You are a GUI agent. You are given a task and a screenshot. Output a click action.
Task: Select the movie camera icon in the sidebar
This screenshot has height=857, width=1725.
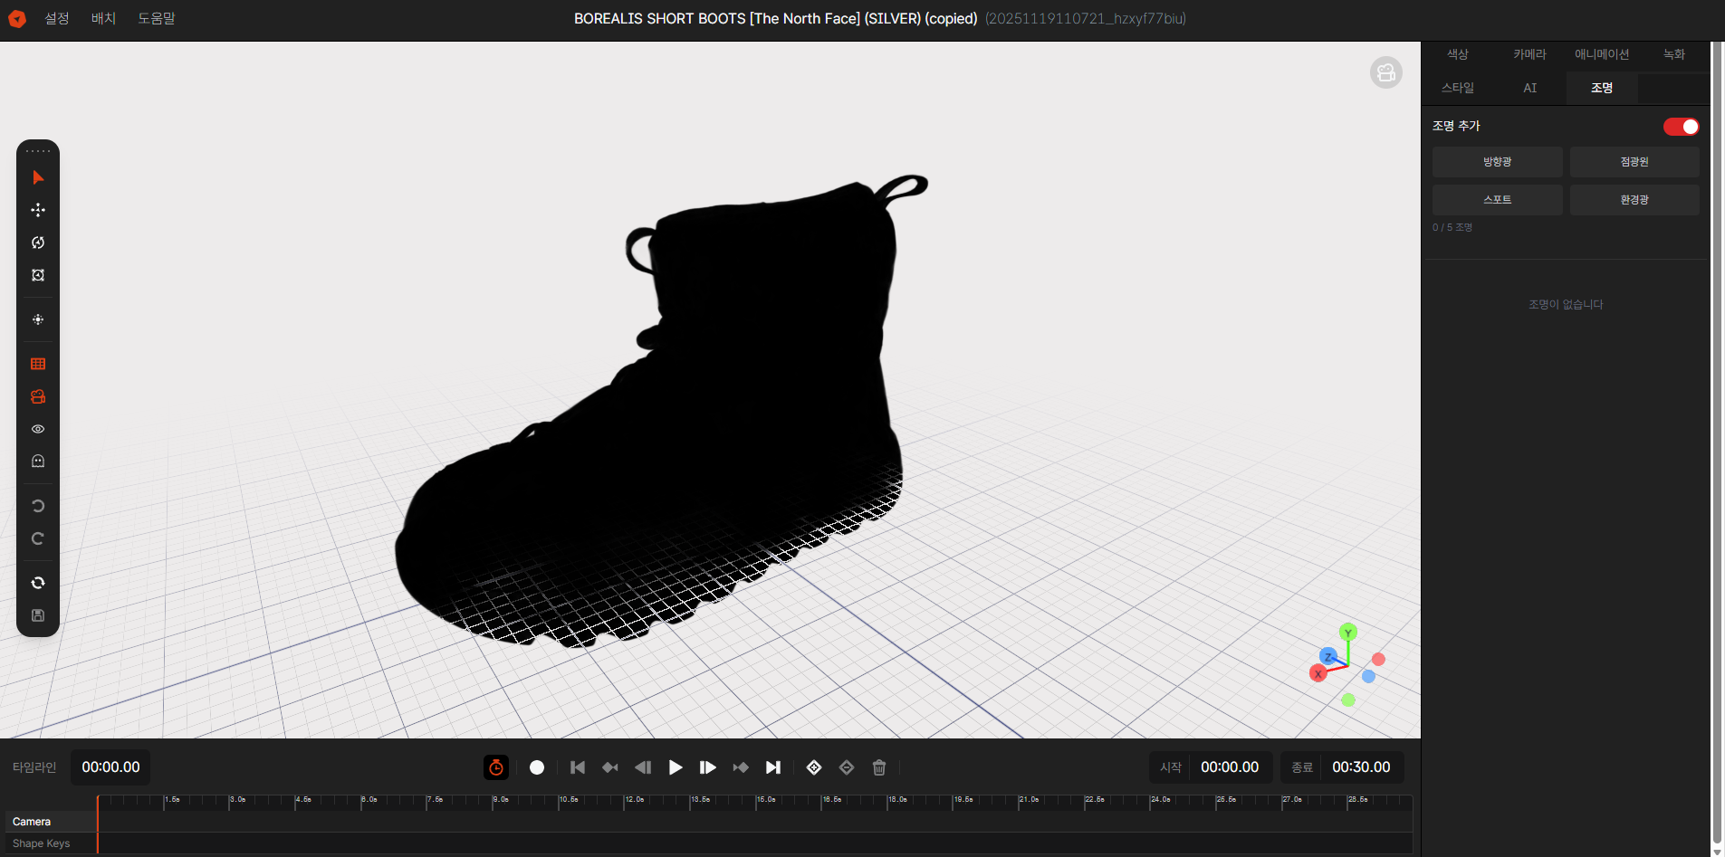pyautogui.click(x=37, y=396)
